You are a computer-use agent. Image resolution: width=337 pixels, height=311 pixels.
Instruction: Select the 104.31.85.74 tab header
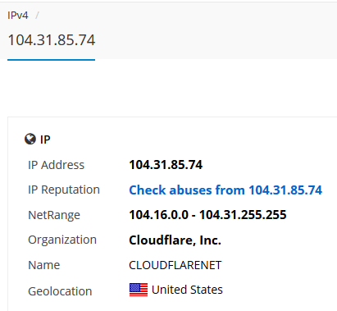point(52,40)
